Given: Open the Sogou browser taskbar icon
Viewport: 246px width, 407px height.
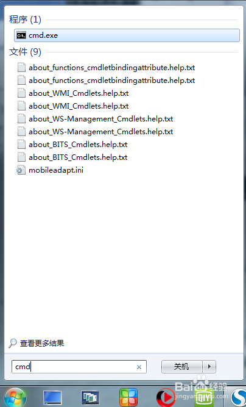Looking at the screenshot, I should click(x=239, y=397).
